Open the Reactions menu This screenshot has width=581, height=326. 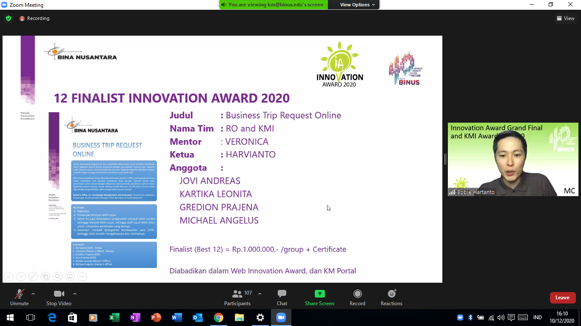pyautogui.click(x=391, y=297)
